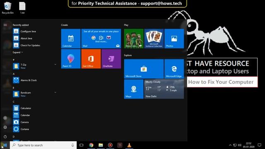Launch Google Chrome from the taskbar
This screenshot has height=149, width=265.
coord(91,145)
